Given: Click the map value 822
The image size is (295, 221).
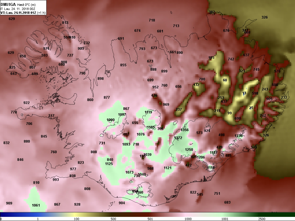Looking at the screenshot, I should click(x=193, y=192).
